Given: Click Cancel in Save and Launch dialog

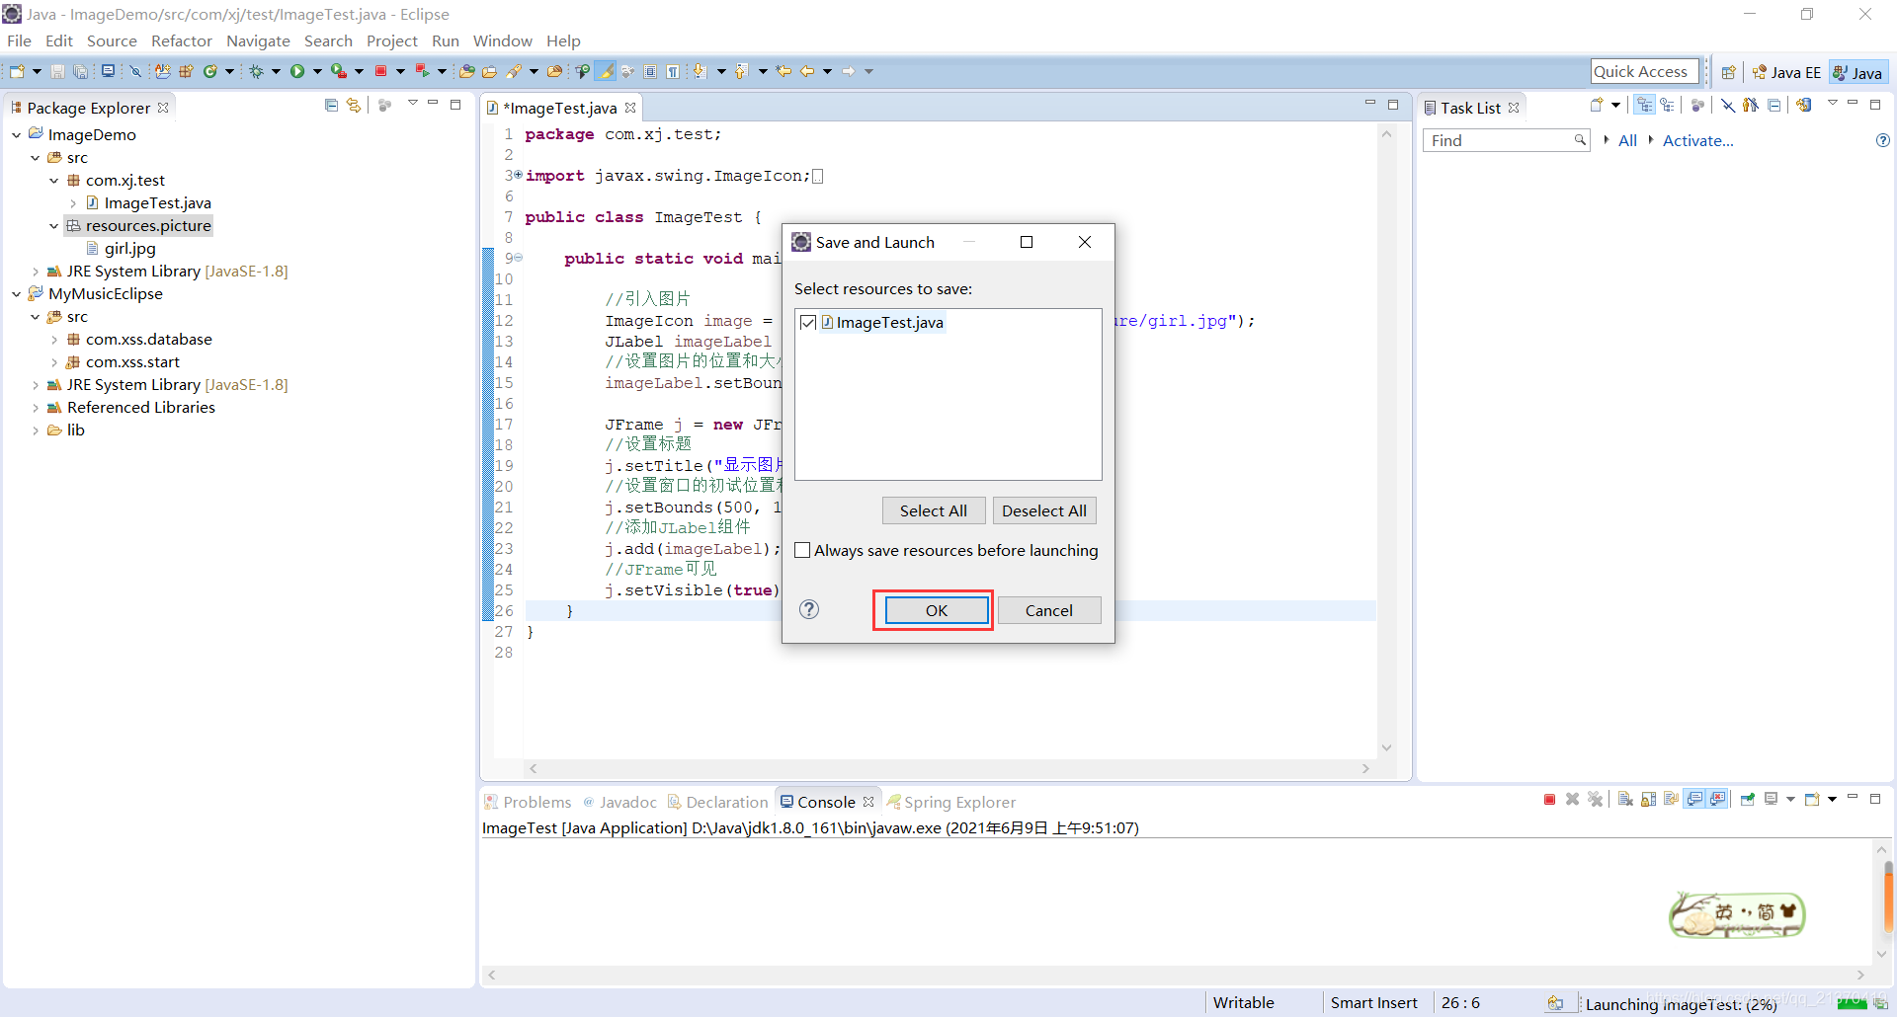Looking at the screenshot, I should pyautogui.click(x=1049, y=610).
